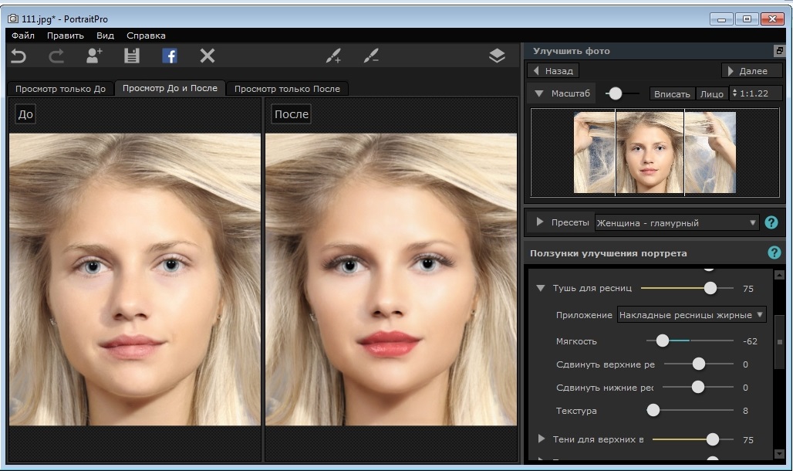Click the 1:1.22 zoom stepper arrows

(735, 93)
